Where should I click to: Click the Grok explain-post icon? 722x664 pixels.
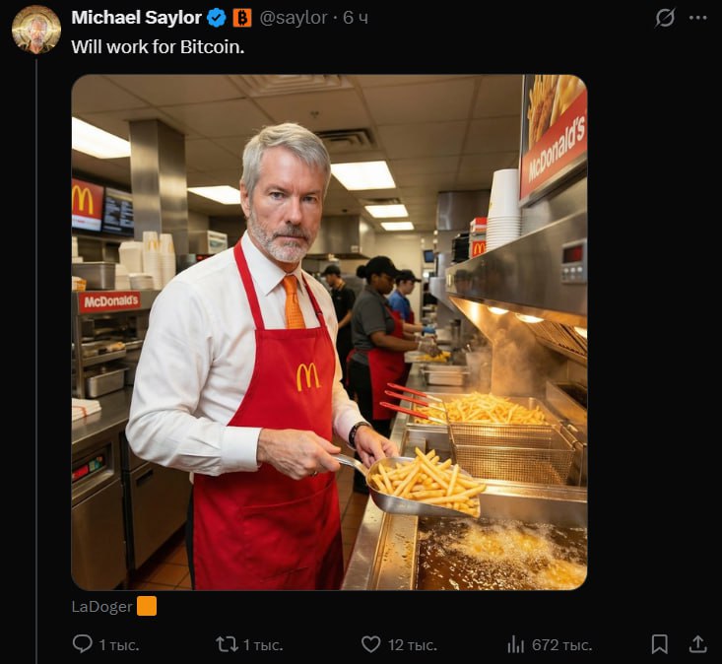666,18
